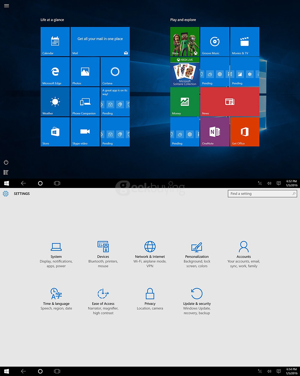Image resolution: width=300 pixels, height=376 pixels.
Task: Click 'A great app is on its way' tile
Action: click(115, 102)
